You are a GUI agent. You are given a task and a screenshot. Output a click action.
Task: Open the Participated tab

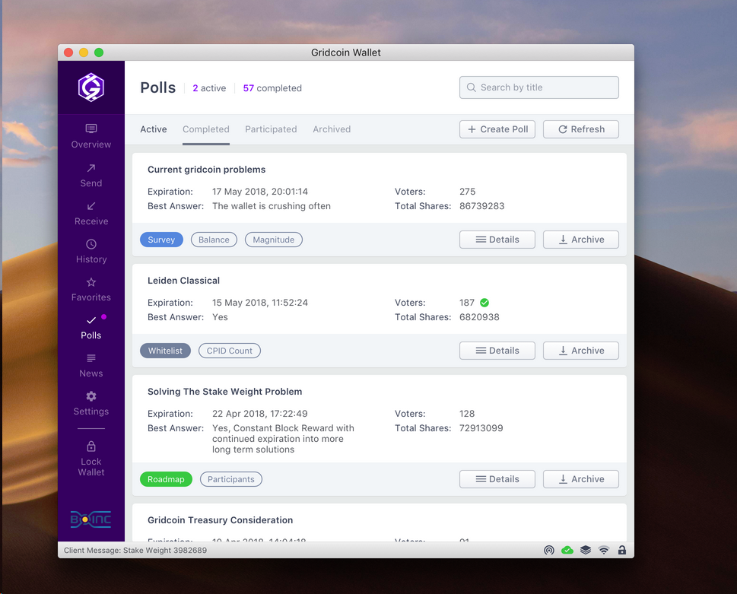(271, 129)
